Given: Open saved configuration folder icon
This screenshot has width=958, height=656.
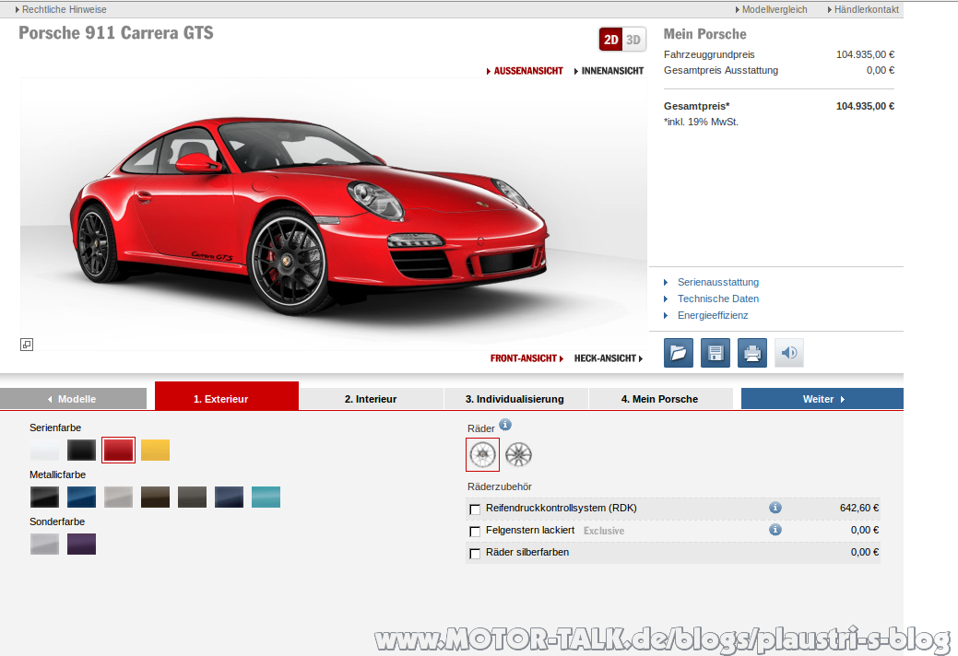Looking at the screenshot, I should 679,353.
